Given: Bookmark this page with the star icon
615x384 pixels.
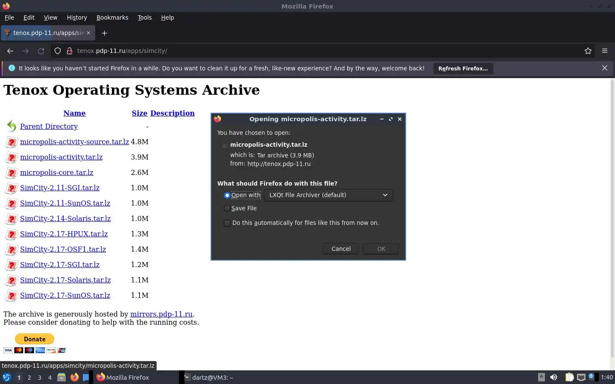Looking at the screenshot, I should pos(588,51).
